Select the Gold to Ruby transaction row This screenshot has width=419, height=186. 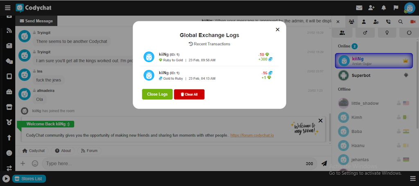coord(209,75)
